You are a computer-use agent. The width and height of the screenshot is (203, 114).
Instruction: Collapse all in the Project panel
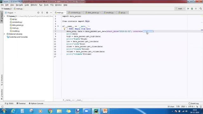42,13
